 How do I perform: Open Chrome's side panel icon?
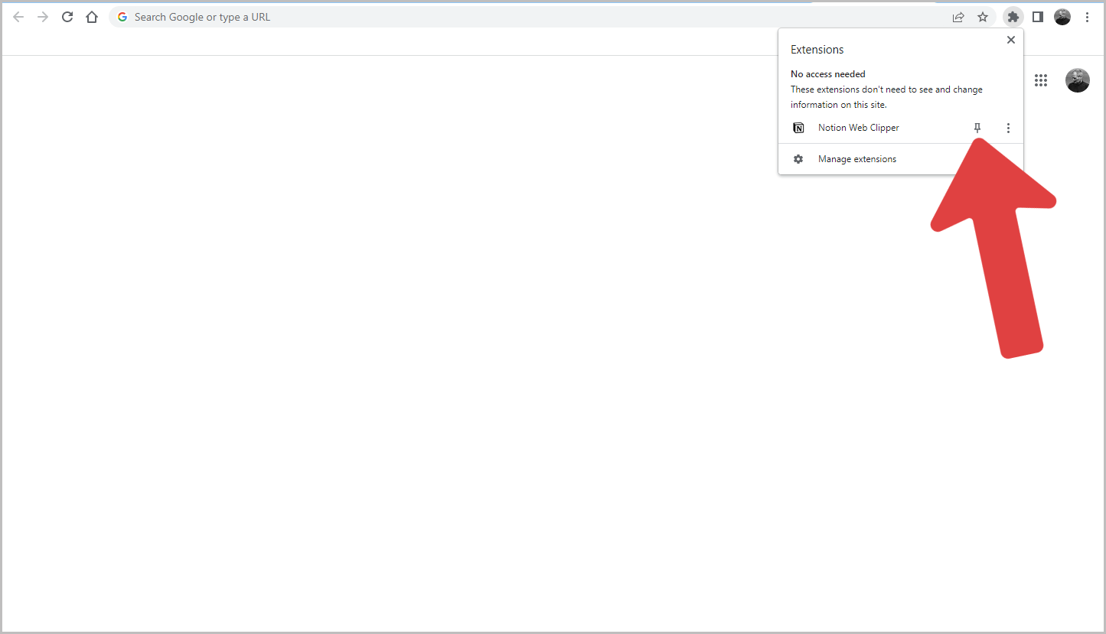(x=1037, y=16)
